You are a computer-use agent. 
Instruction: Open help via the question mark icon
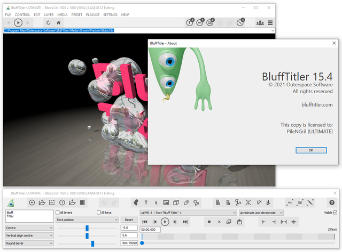click(332, 202)
